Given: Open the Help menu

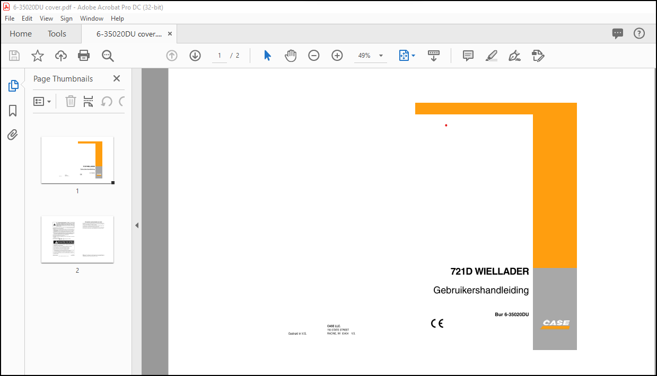Looking at the screenshot, I should click(117, 18).
